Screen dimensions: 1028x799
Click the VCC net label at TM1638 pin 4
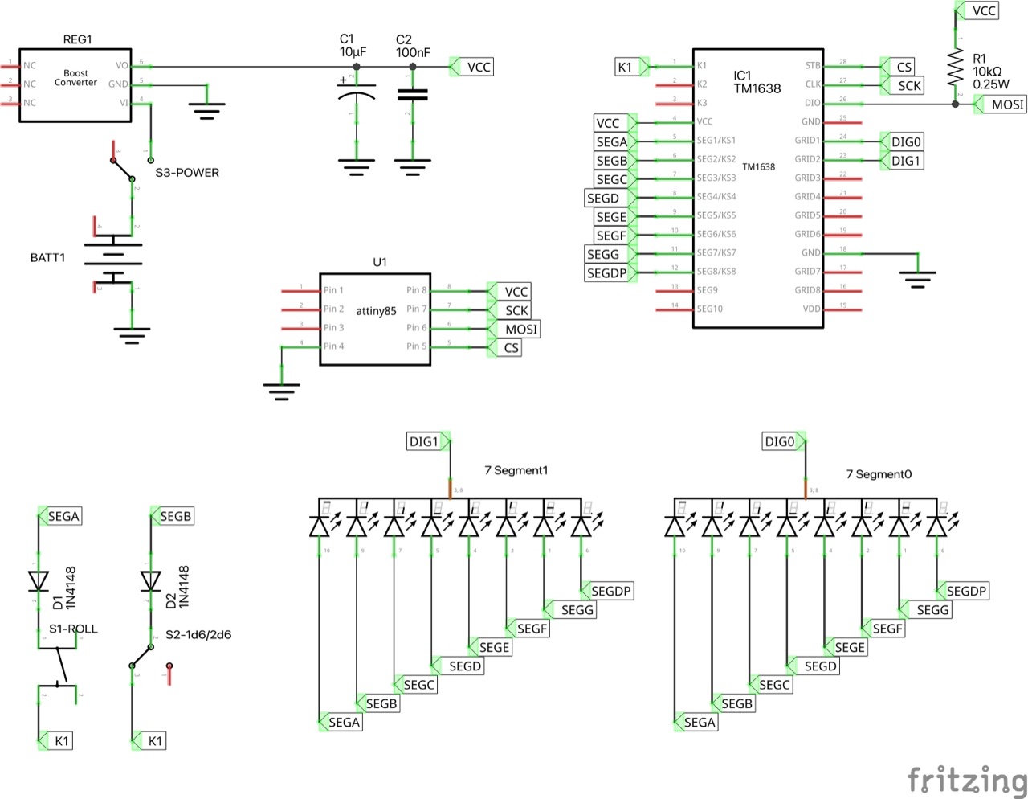615,123
